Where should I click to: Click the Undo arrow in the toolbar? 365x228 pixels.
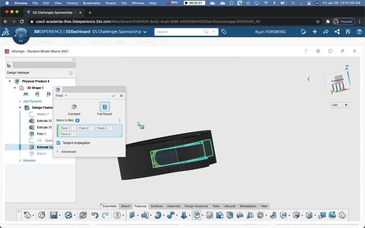pyautogui.click(x=95, y=215)
